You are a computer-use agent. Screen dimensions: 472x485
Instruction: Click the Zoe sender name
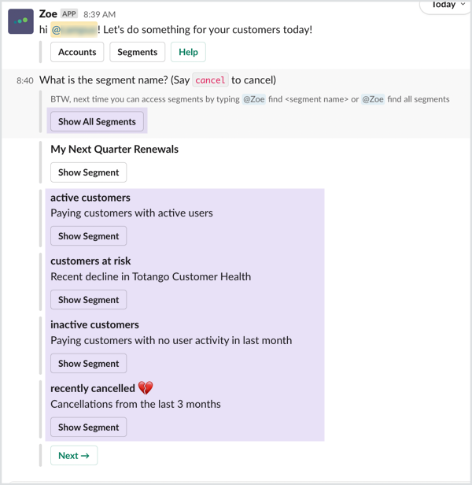(48, 14)
